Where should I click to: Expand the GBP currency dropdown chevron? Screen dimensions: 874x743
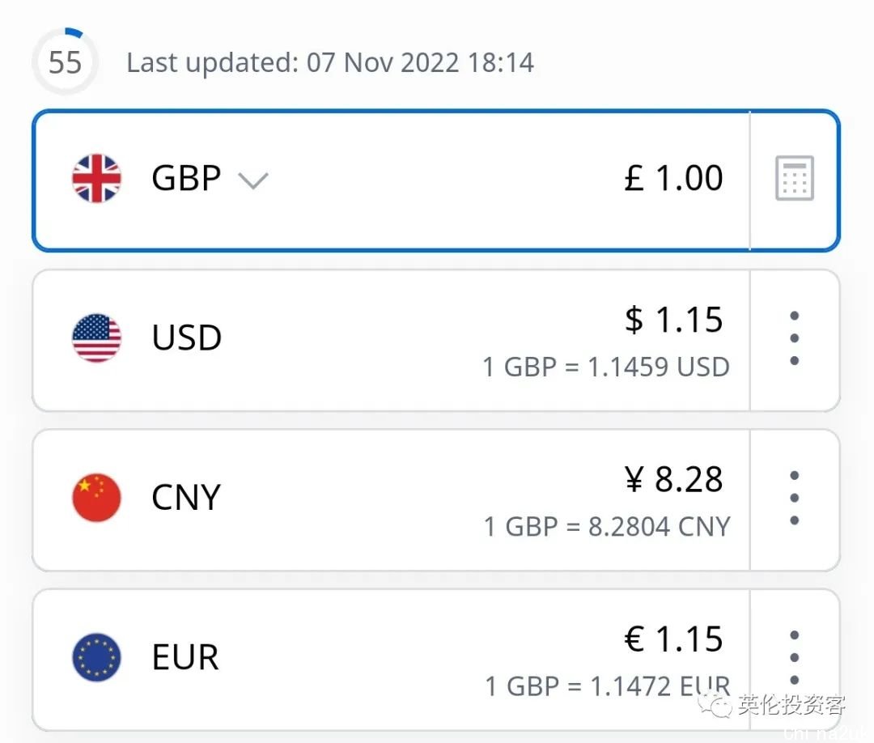(253, 180)
